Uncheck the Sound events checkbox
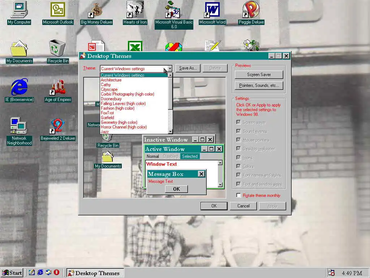Image resolution: width=370 pixels, height=278 pixels. (238, 131)
